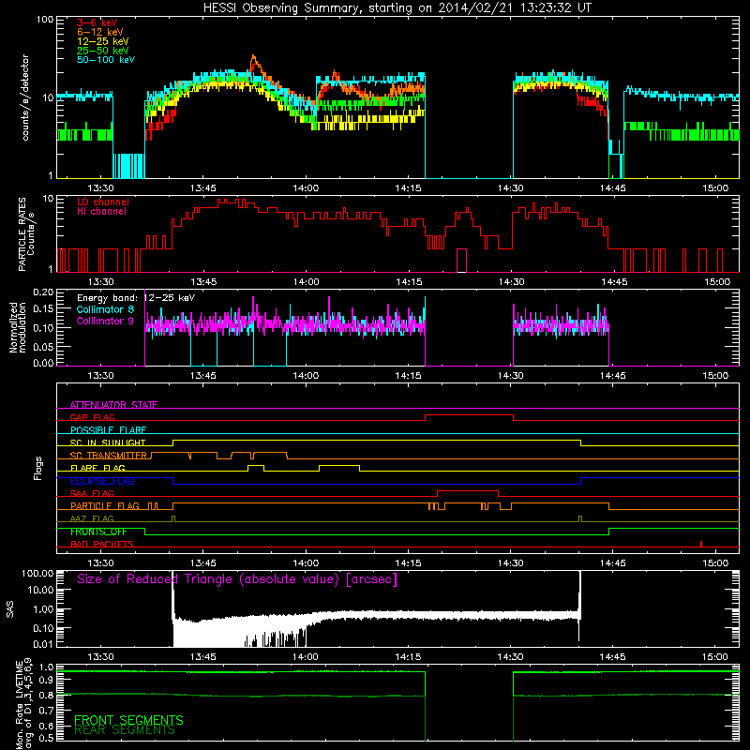
Task: Click the "LO channel" legend label
Action: (103, 202)
